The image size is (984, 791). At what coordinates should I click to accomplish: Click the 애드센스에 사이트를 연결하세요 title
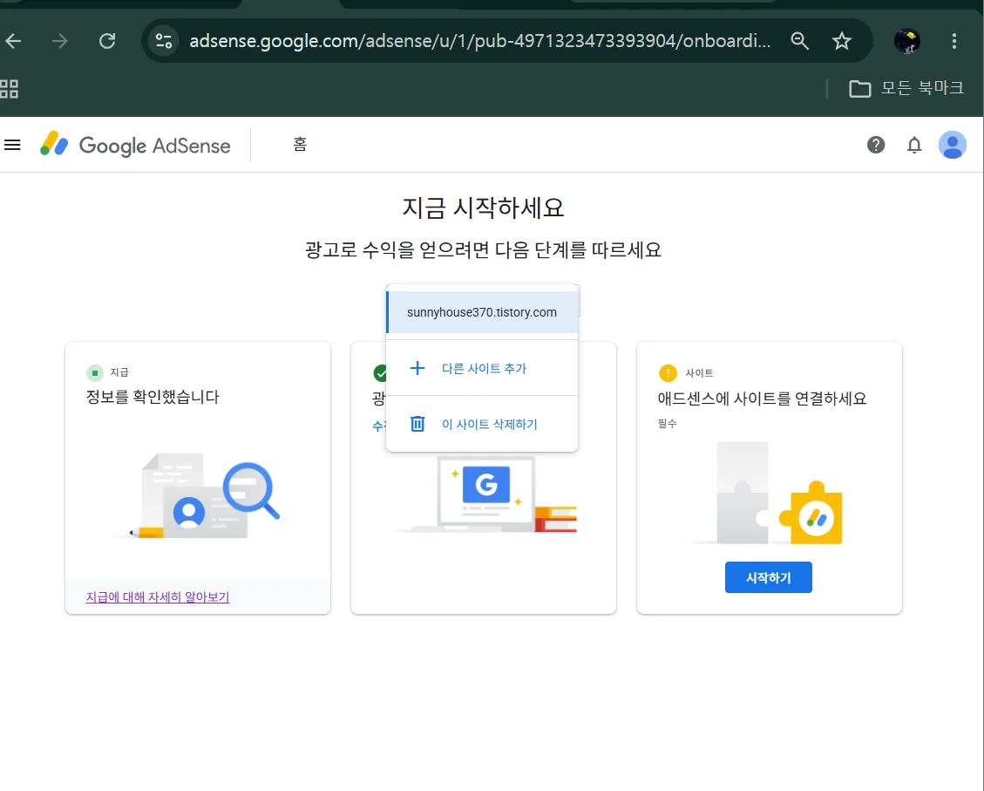click(762, 399)
